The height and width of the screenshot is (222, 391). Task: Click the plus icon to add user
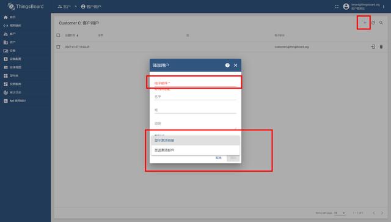(365, 23)
